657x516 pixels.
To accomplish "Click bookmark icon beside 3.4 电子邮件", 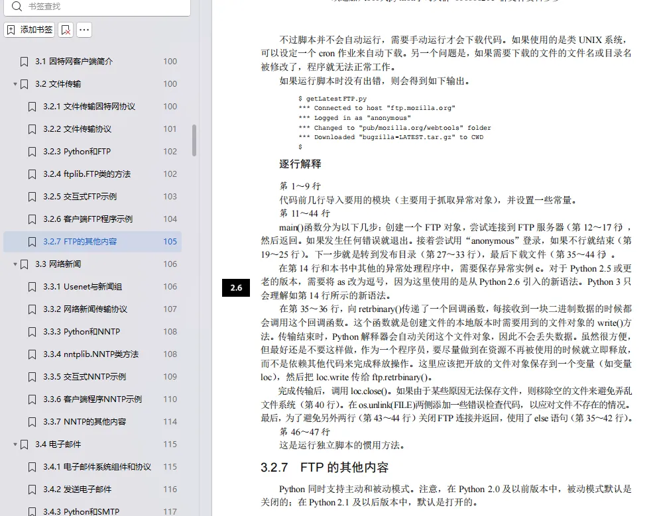I will 25,445.
